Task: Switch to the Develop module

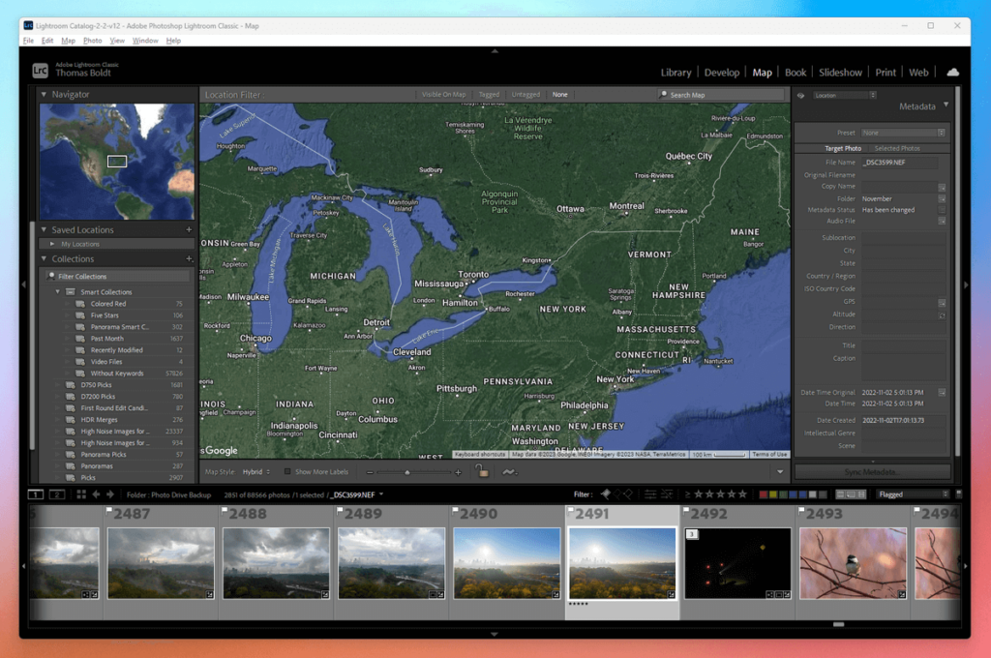Action: click(x=722, y=73)
